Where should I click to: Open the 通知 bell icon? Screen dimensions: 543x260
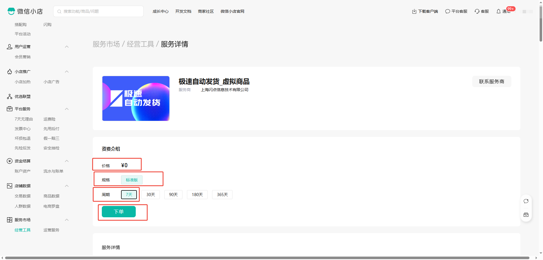click(x=498, y=11)
